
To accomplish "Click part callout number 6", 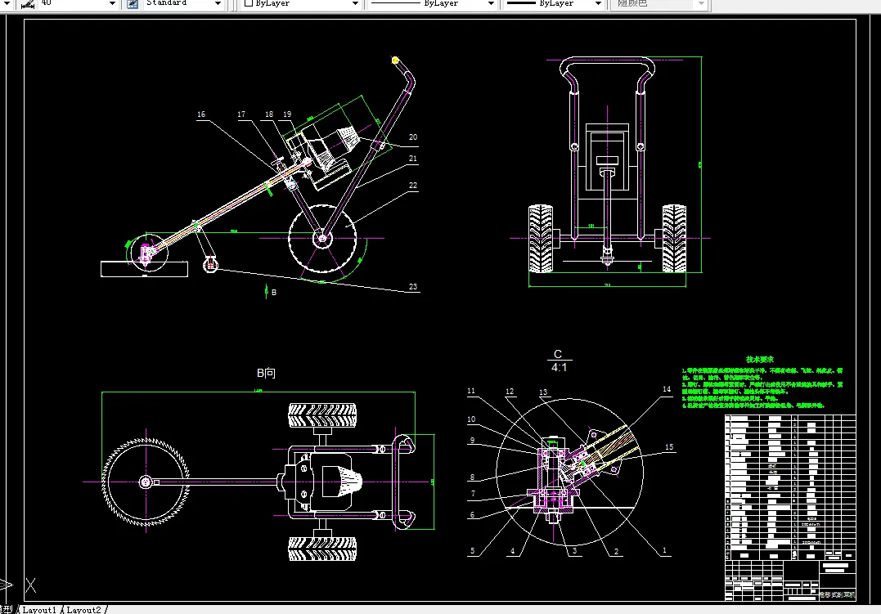I will pos(472,514).
